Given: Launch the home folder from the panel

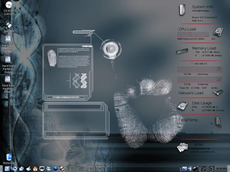Looking at the screenshot, I should (35, 168).
